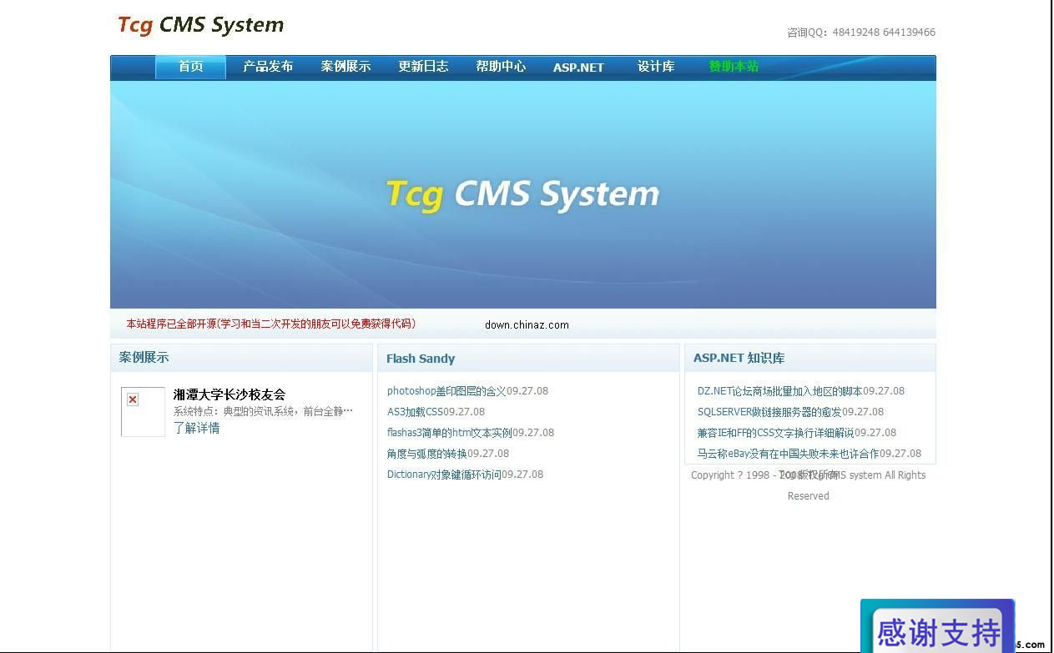Screen dimensions: 1054x653
Task: Click the 案例展示 panel header
Action: [x=241, y=358]
